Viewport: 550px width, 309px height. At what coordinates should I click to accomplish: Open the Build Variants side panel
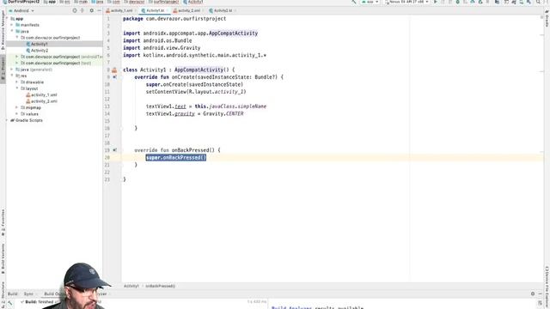(x=3, y=258)
